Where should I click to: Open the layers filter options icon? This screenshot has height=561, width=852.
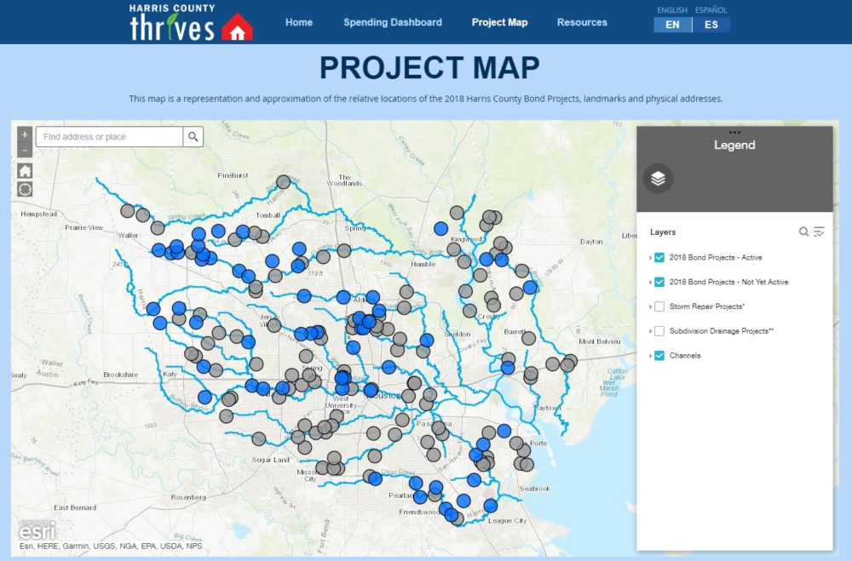pos(819,232)
